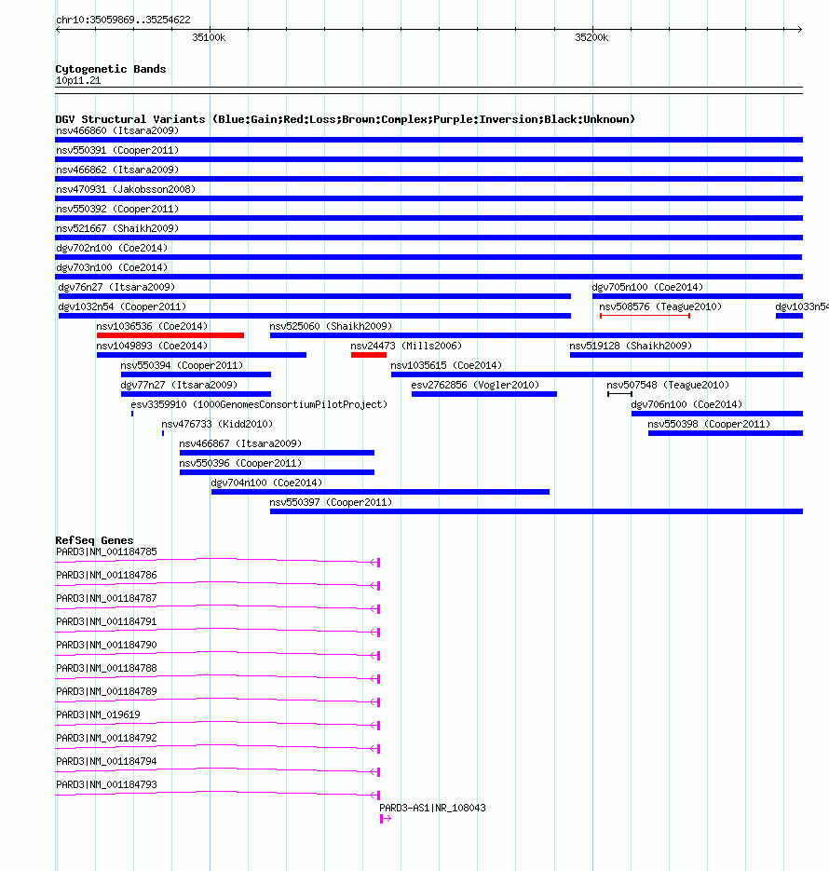The image size is (829, 871).
Task: Open nsv550398 (Cooper2011) variant label
Action: click(709, 424)
